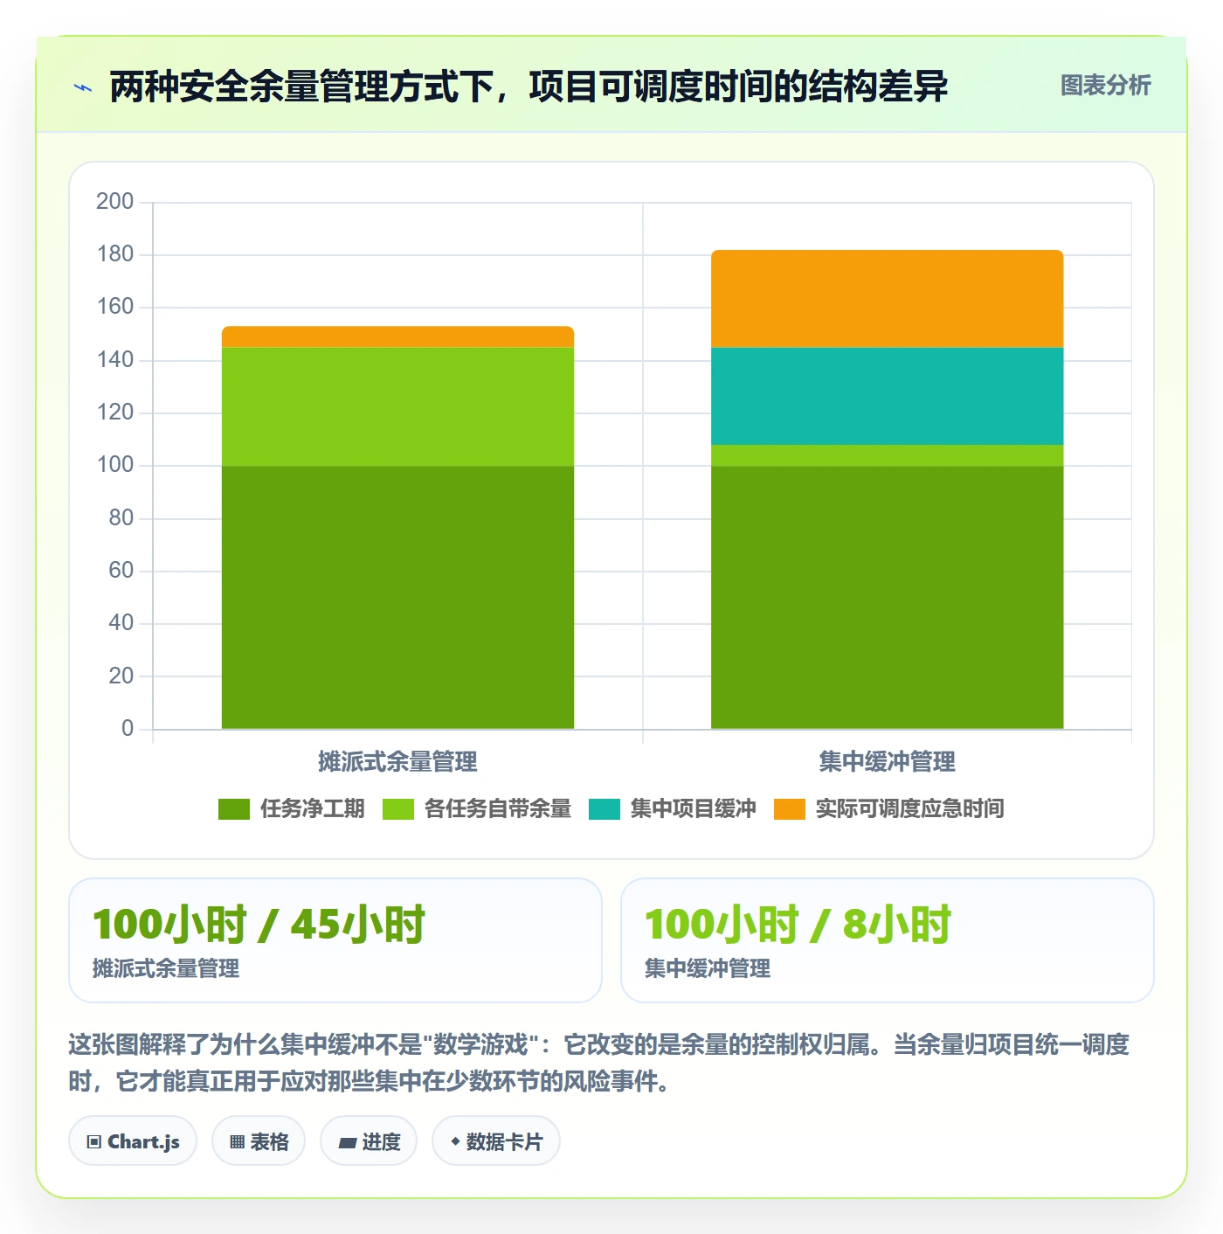This screenshot has height=1234, width=1223.
Task: Click light green segment of 摊派式余量管理 bar
Action: pos(397,407)
